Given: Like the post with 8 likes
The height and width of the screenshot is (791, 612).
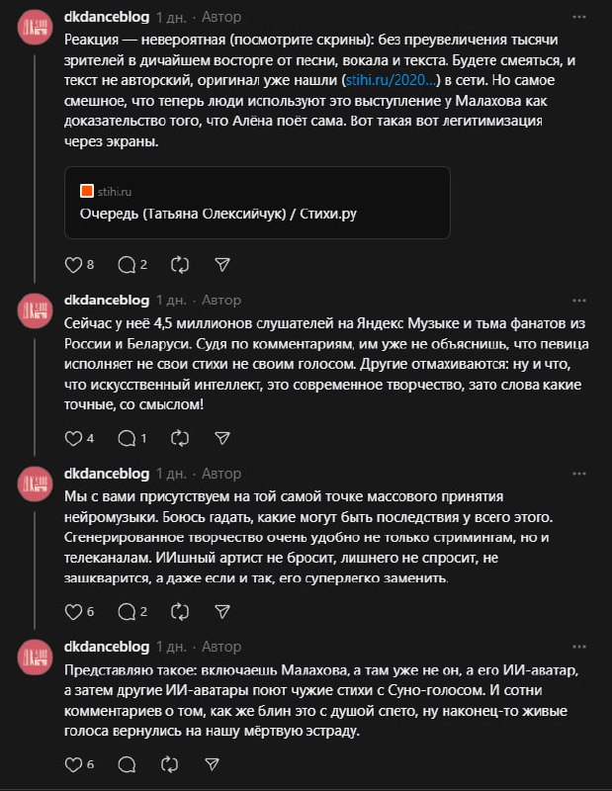Looking at the screenshot, I should pos(72,264).
